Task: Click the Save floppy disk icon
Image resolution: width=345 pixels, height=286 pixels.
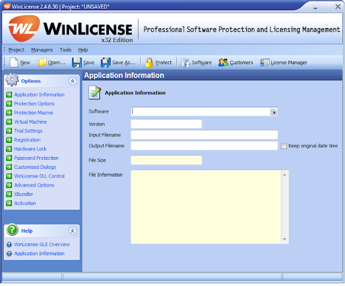Action: [77, 63]
